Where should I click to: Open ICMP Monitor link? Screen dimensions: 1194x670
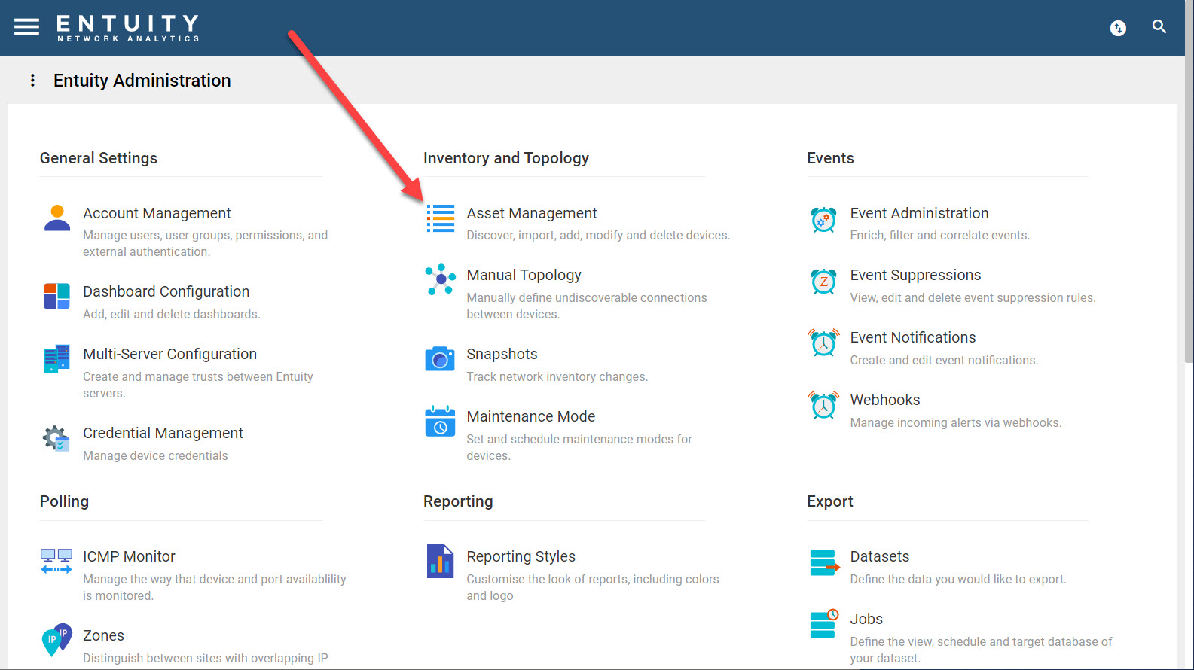pyautogui.click(x=129, y=556)
